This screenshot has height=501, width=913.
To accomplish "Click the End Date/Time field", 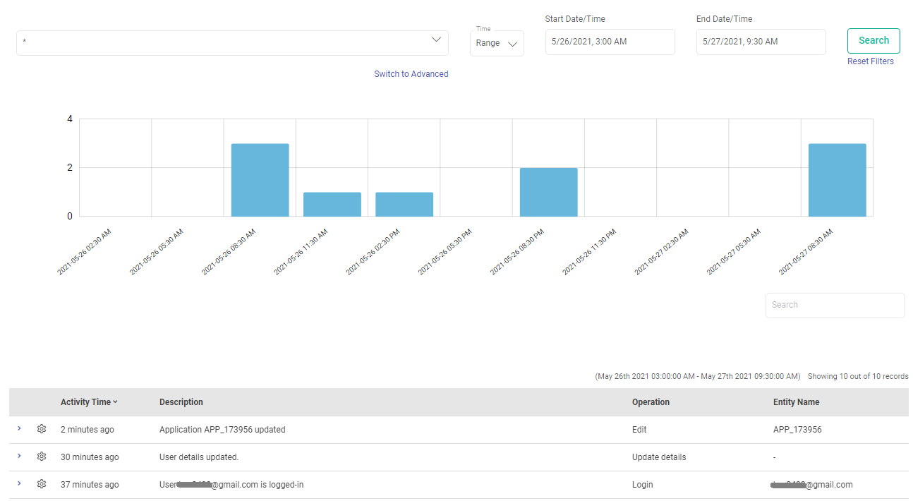I will tap(761, 42).
